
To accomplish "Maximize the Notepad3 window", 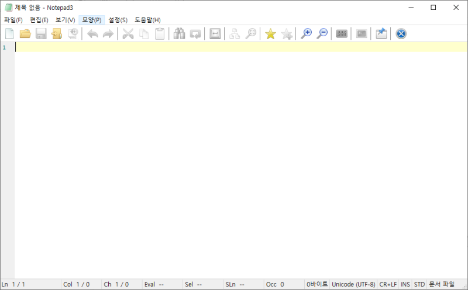I will point(433,8).
